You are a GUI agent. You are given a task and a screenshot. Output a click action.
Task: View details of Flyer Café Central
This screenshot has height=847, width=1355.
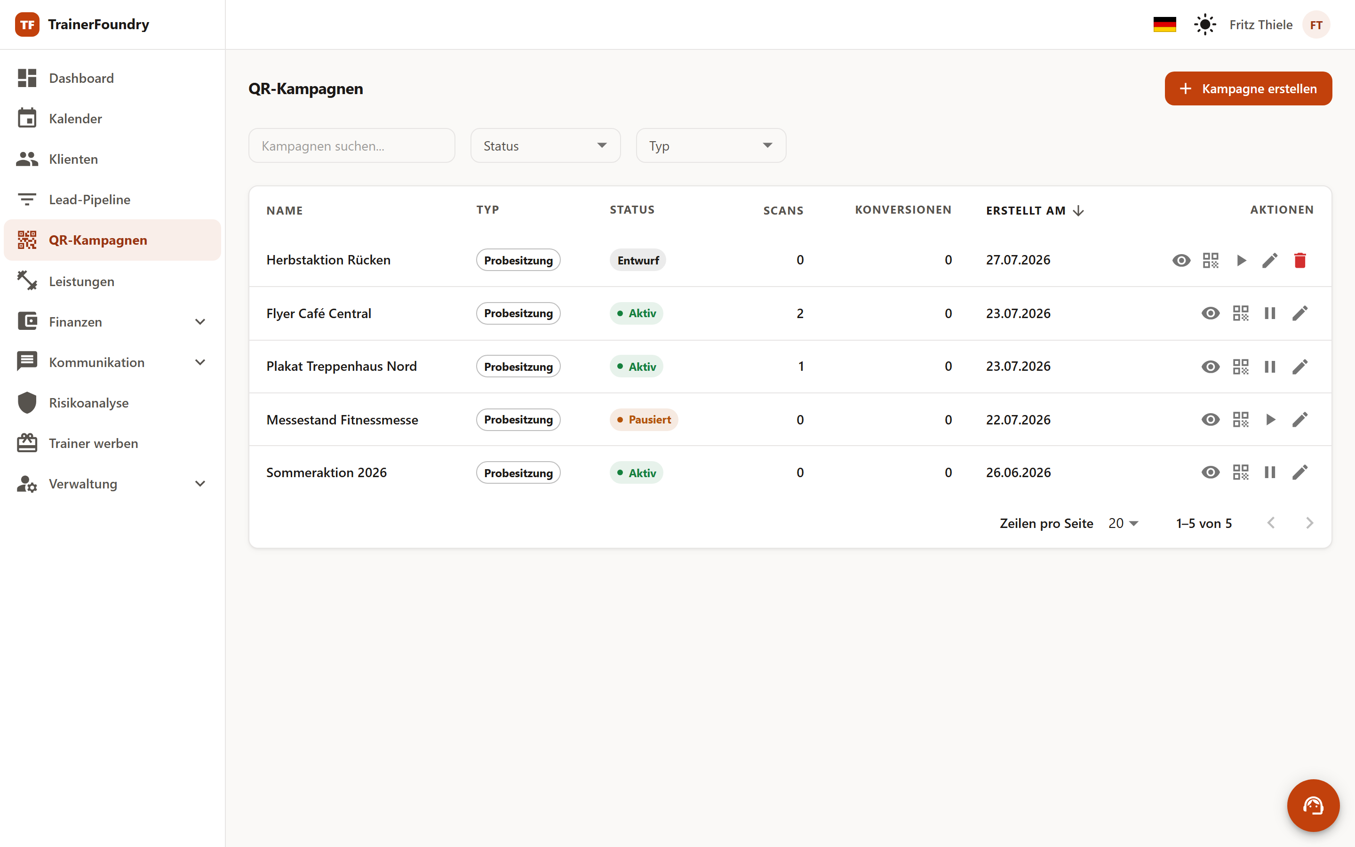1211,313
